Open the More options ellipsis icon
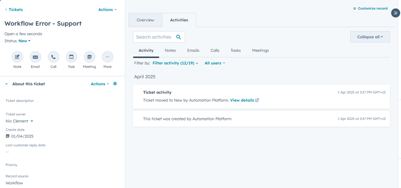The width and height of the screenshot is (401, 188). click(108, 57)
